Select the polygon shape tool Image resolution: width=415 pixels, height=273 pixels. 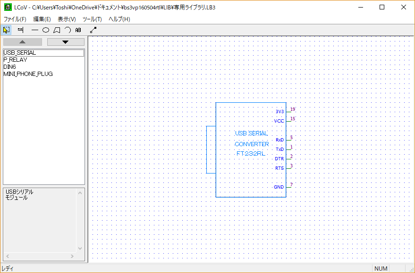click(x=57, y=30)
